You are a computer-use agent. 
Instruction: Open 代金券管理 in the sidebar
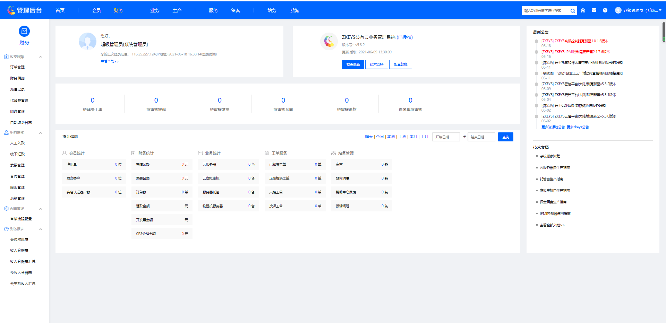[x=19, y=101]
